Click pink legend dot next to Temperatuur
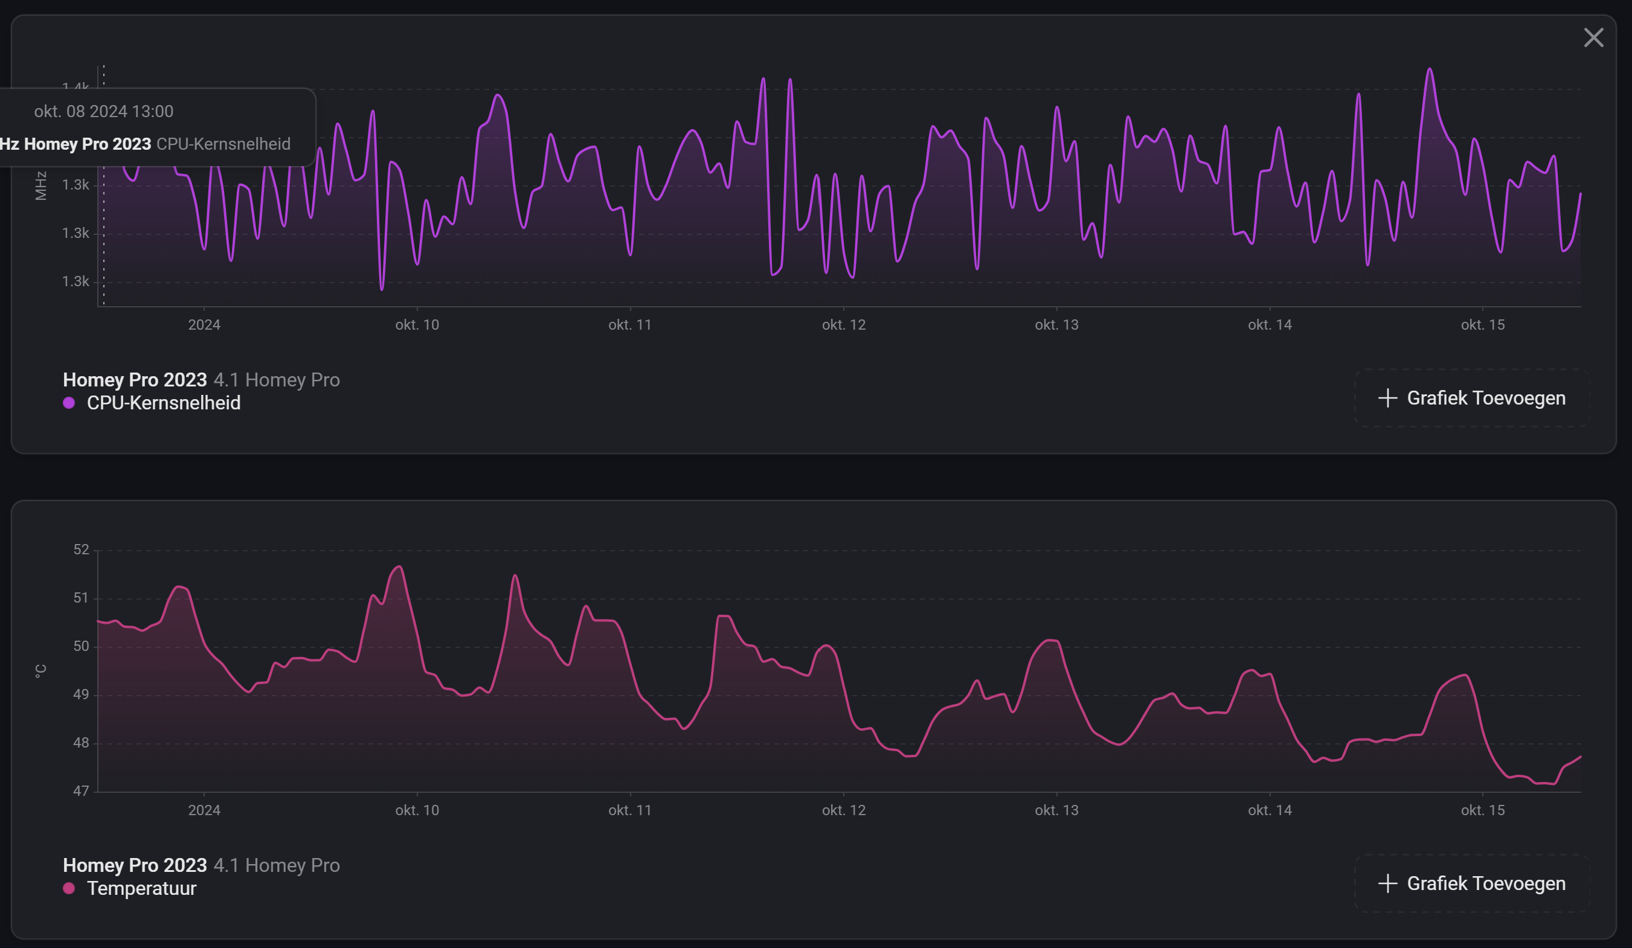The height and width of the screenshot is (948, 1632). tap(69, 888)
